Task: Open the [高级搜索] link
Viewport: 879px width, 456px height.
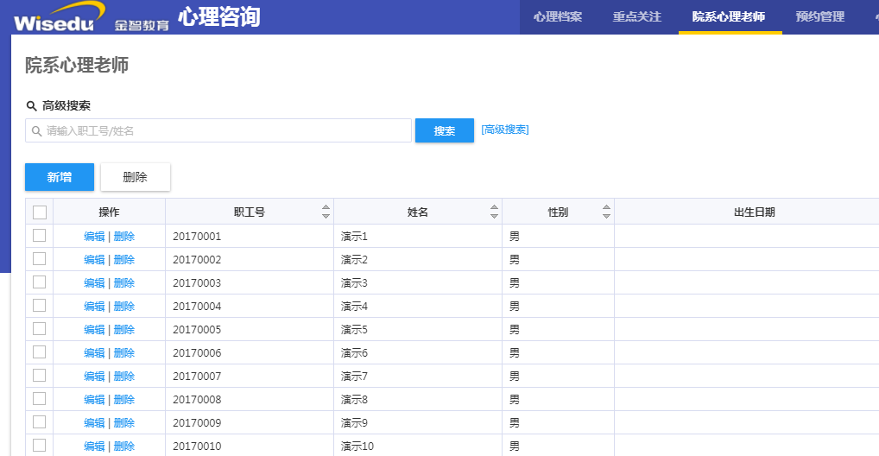Action: tap(505, 130)
